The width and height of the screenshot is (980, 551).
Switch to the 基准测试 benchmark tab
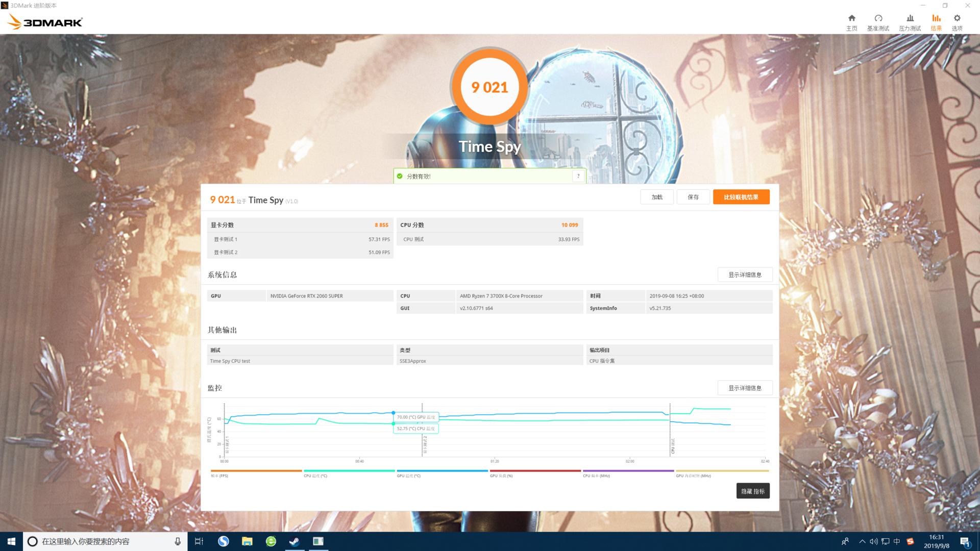tap(879, 21)
